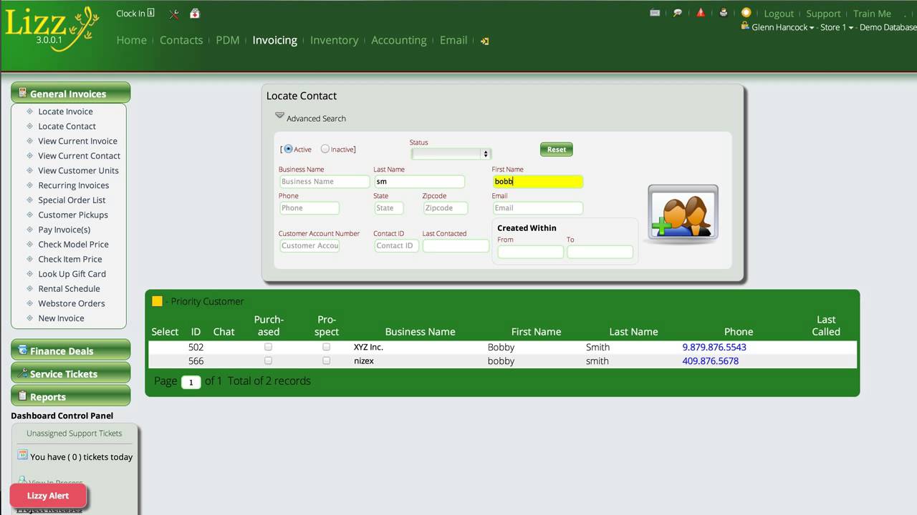917x515 pixels.
Task: Click the chat bubble icon in header
Action: point(678,13)
